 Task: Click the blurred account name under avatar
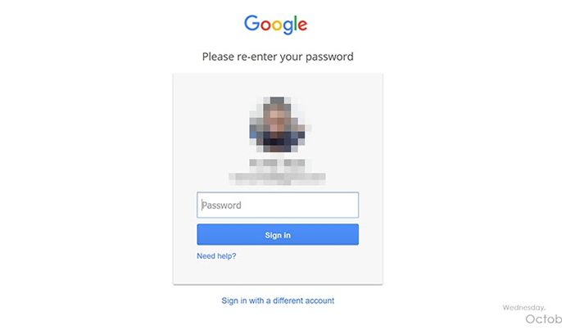(277, 164)
